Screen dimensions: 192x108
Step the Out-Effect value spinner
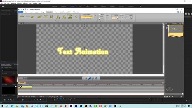tap(132, 18)
